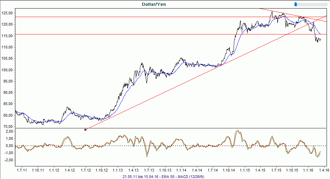Click the blue slider thumb above the chart
330x179 pixels.
pyautogui.click(x=296, y=4)
